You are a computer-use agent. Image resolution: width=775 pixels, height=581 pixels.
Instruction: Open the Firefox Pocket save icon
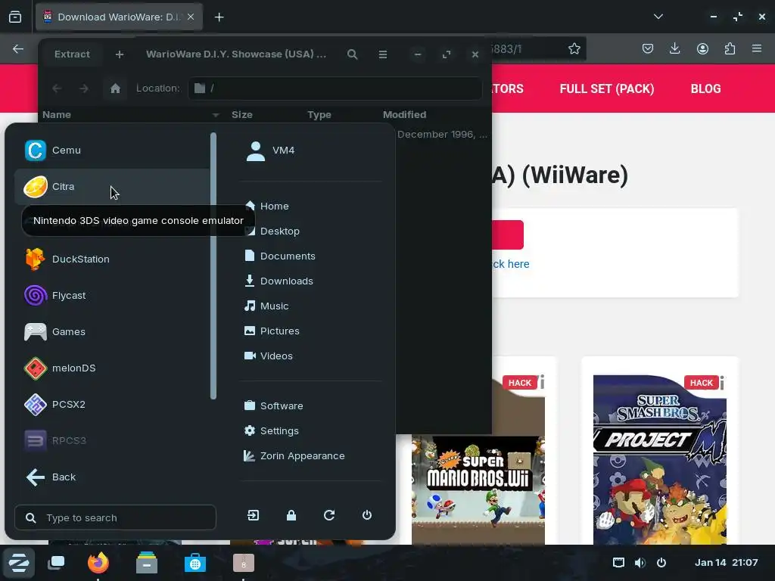tap(648, 48)
